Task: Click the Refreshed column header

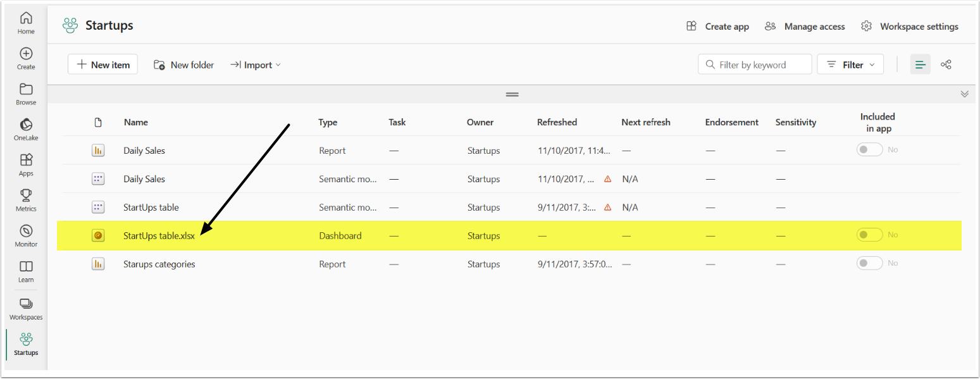Action: [557, 122]
